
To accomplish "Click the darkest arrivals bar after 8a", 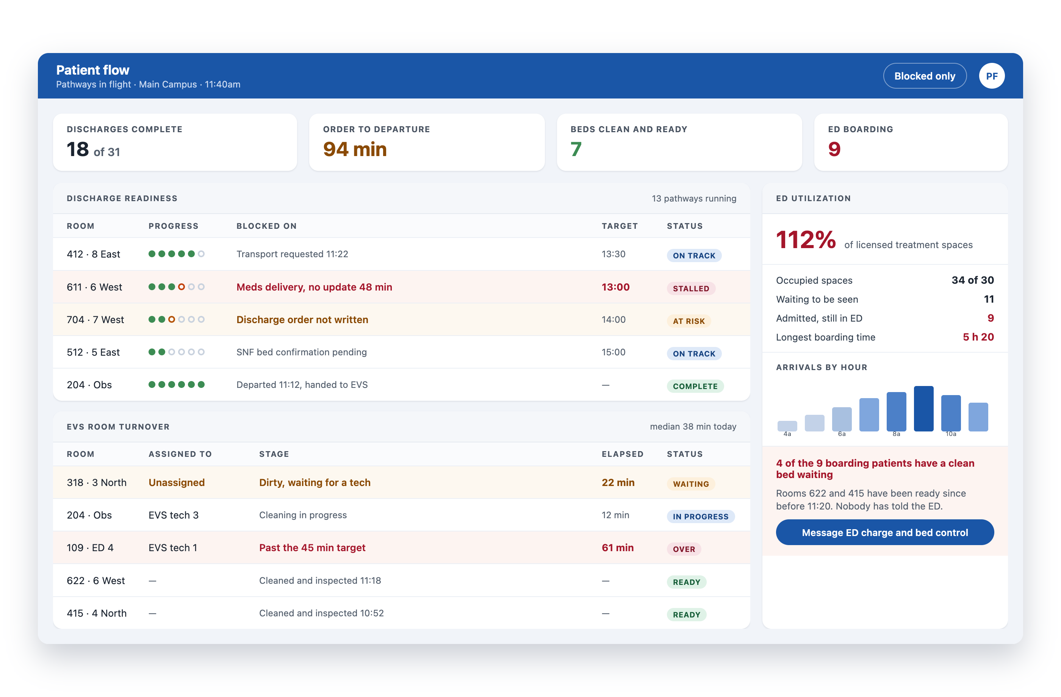I will [923, 408].
